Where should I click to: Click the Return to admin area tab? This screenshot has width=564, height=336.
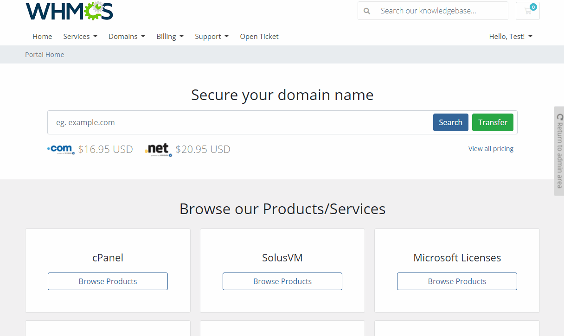click(x=559, y=151)
